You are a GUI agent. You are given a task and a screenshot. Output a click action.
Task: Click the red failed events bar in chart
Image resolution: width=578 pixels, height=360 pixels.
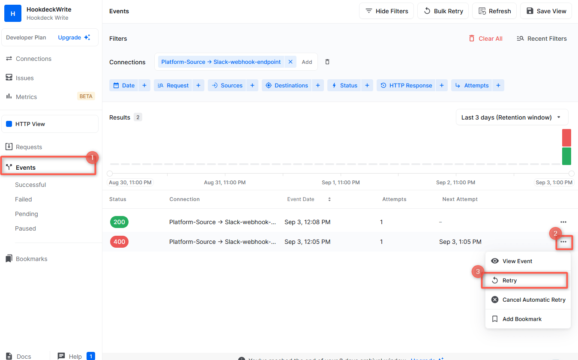[566, 138]
